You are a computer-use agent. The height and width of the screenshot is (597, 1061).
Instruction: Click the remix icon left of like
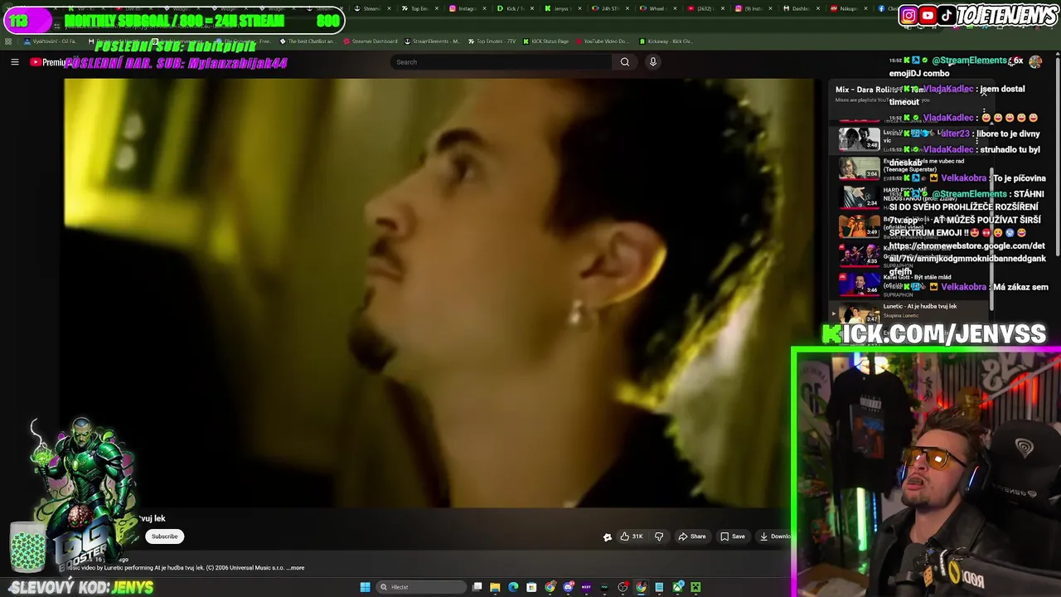[x=607, y=536]
